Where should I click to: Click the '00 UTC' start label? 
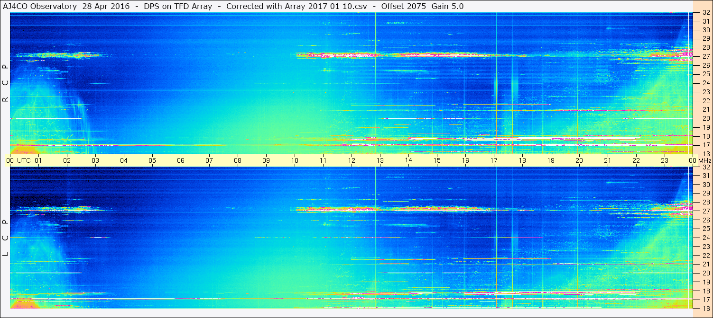point(18,160)
